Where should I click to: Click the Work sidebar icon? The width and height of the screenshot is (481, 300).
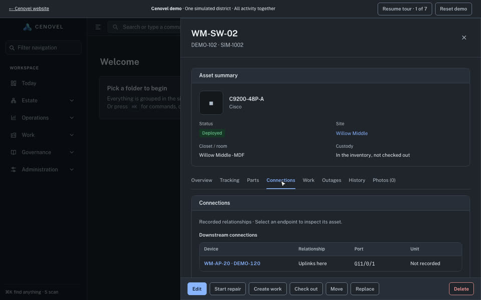coord(14,135)
